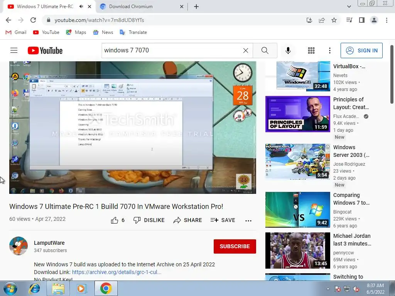Click the browser forward arrow
Screen dimensions: 395x296
point(21,20)
